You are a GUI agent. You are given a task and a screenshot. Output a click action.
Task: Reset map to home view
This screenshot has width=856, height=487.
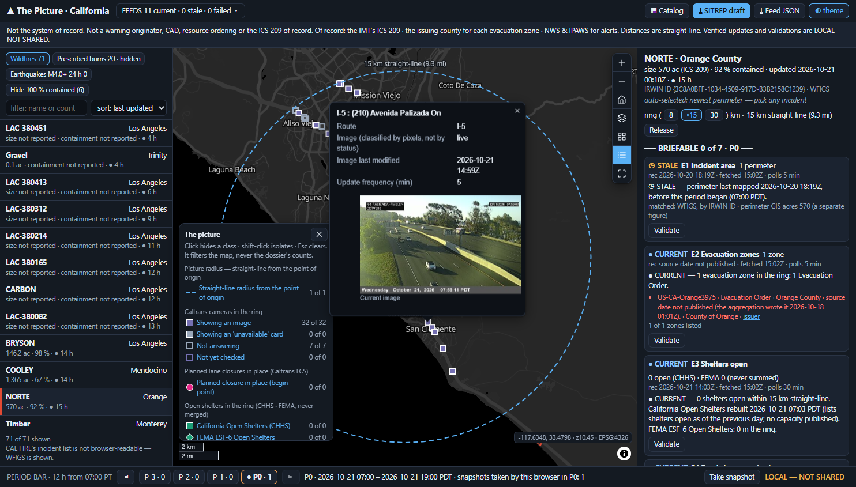click(621, 100)
